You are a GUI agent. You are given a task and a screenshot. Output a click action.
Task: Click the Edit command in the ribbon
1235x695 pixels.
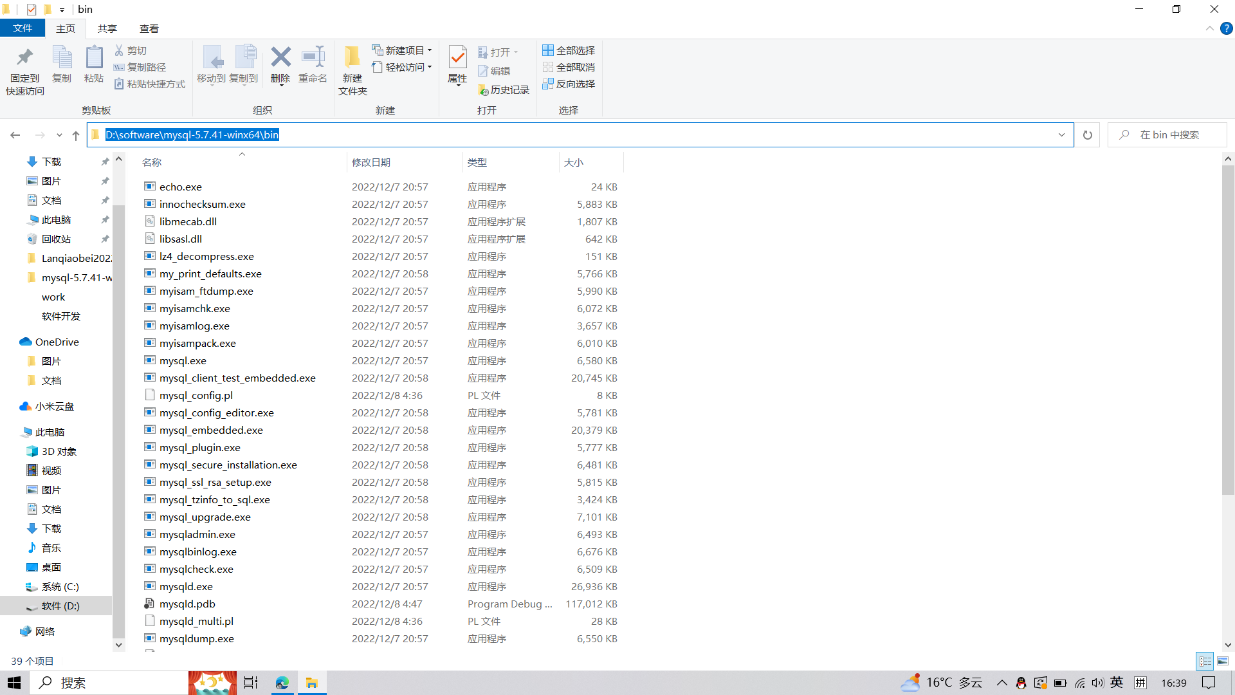point(494,71)
